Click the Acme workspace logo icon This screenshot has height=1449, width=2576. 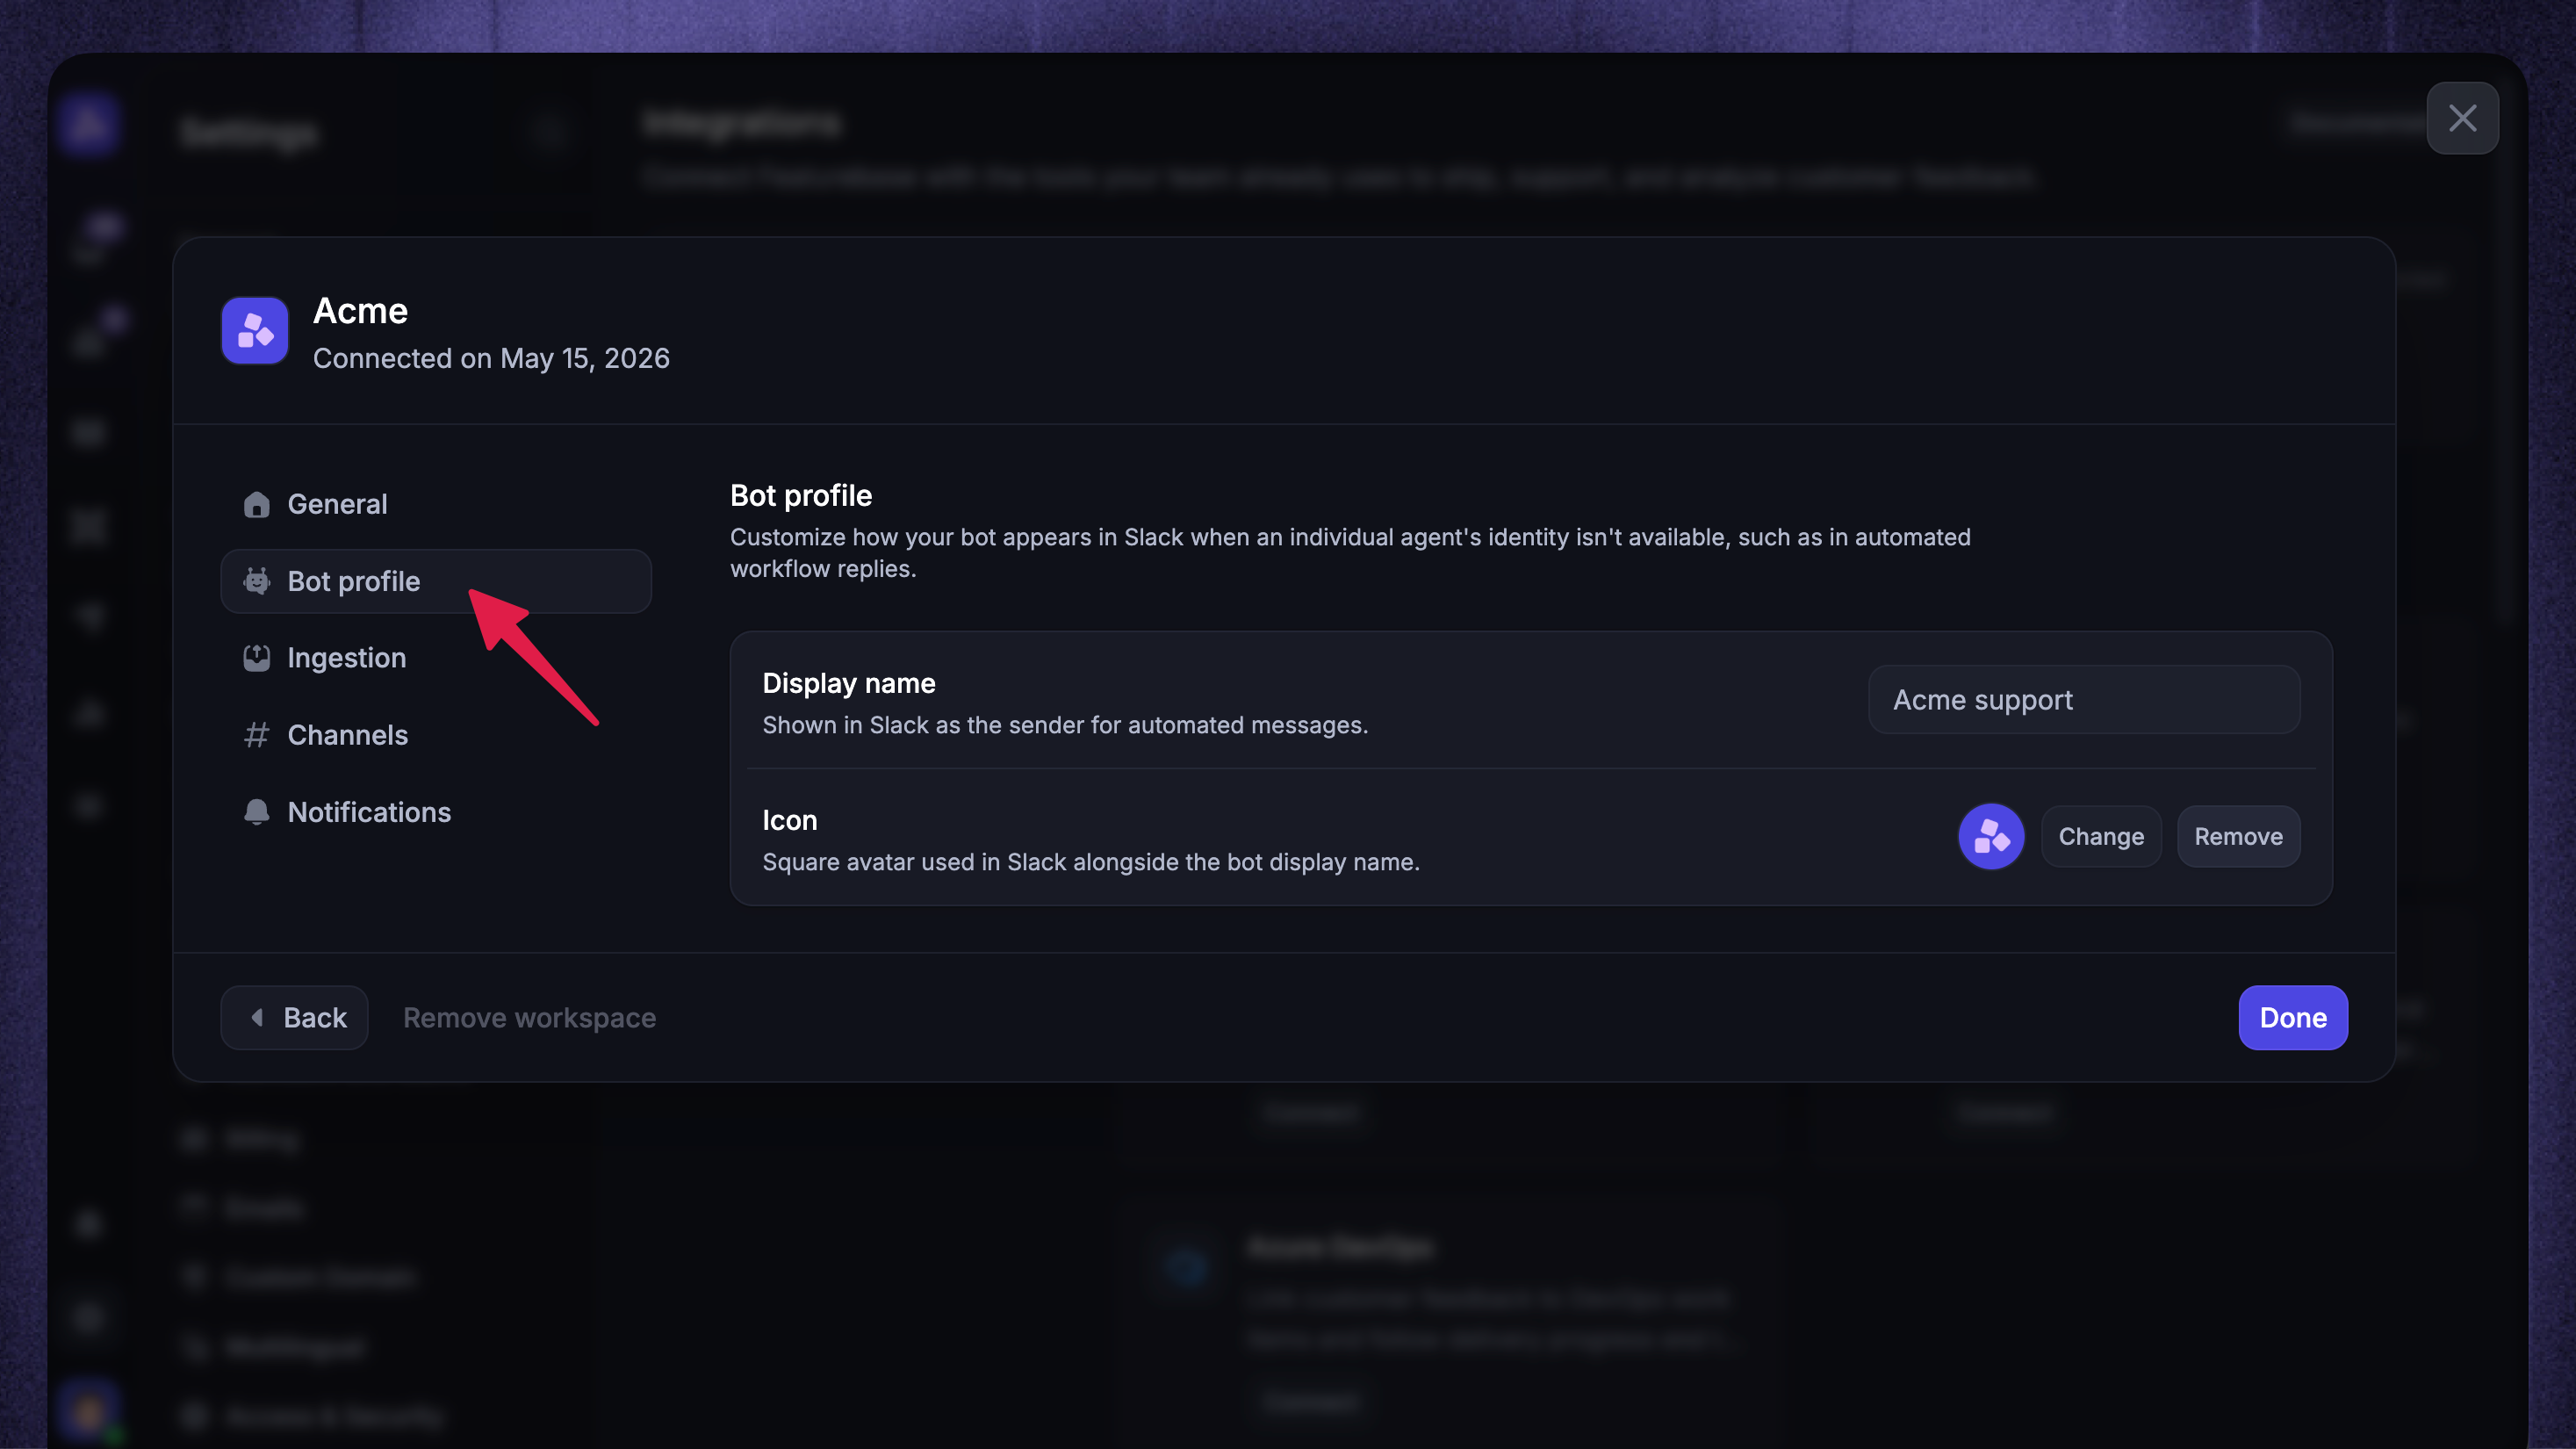coord(255,331)
